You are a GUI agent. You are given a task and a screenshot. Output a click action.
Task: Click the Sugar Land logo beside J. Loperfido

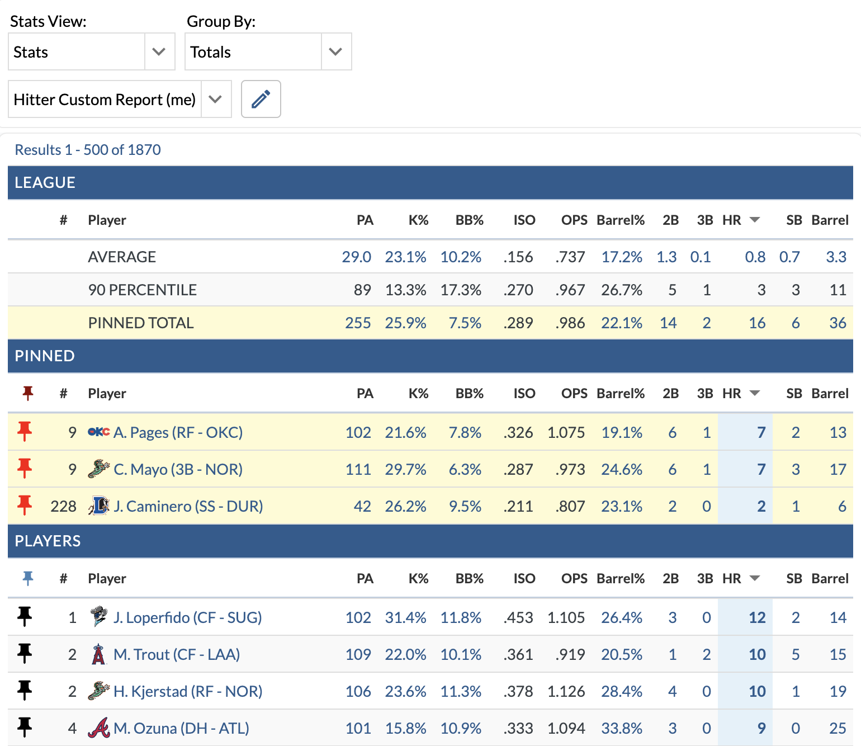(x=99, y=617)
